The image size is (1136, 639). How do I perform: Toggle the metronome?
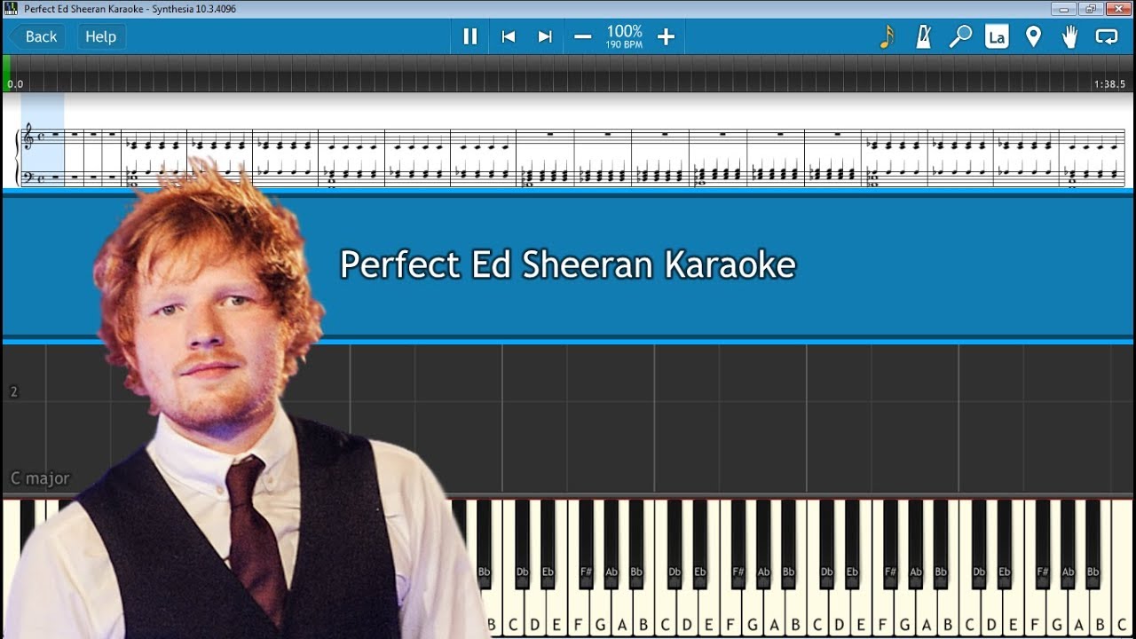[923, 36]
